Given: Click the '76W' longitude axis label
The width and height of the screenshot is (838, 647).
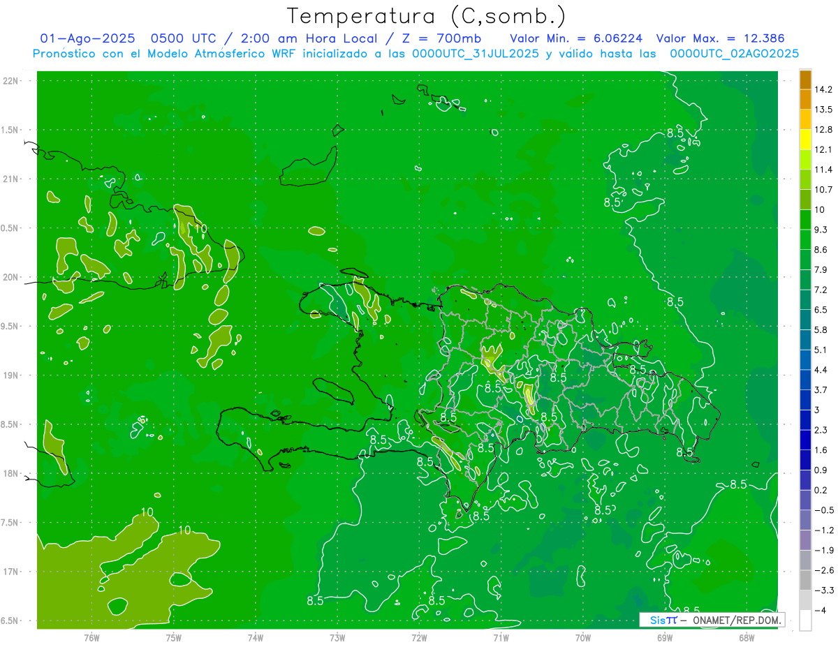Looking at the screenshot, I should click(x=91, y=638).
